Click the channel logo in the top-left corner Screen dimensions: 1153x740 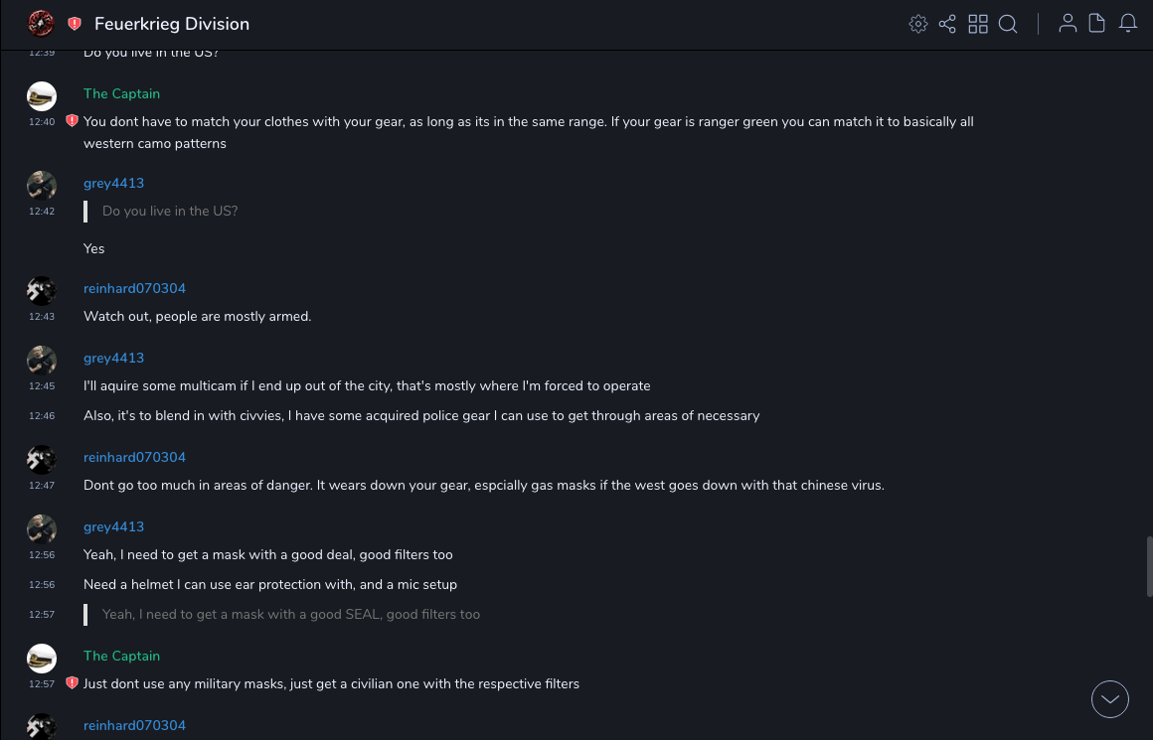point(41,23)
